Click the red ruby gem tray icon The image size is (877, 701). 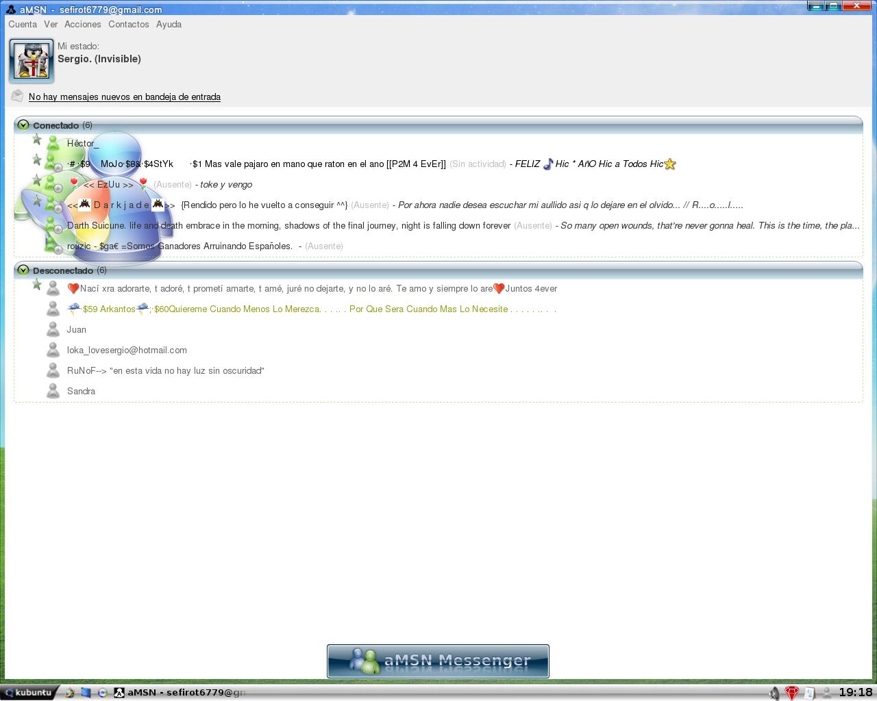[x=792, y=693]
